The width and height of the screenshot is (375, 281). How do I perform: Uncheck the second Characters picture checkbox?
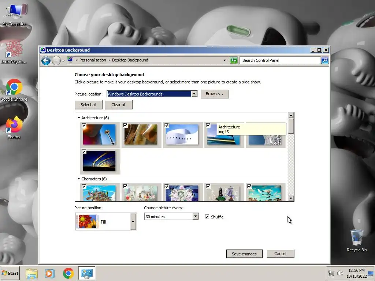pyautogui.click(x=125, y=186)
